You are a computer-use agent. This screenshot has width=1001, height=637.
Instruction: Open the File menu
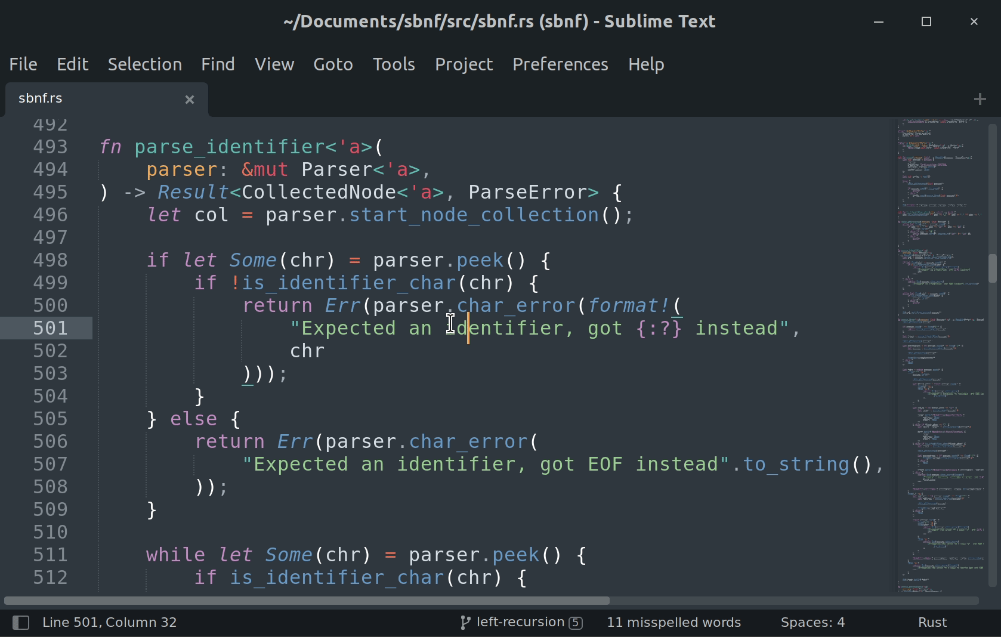[x=23, y=64]
